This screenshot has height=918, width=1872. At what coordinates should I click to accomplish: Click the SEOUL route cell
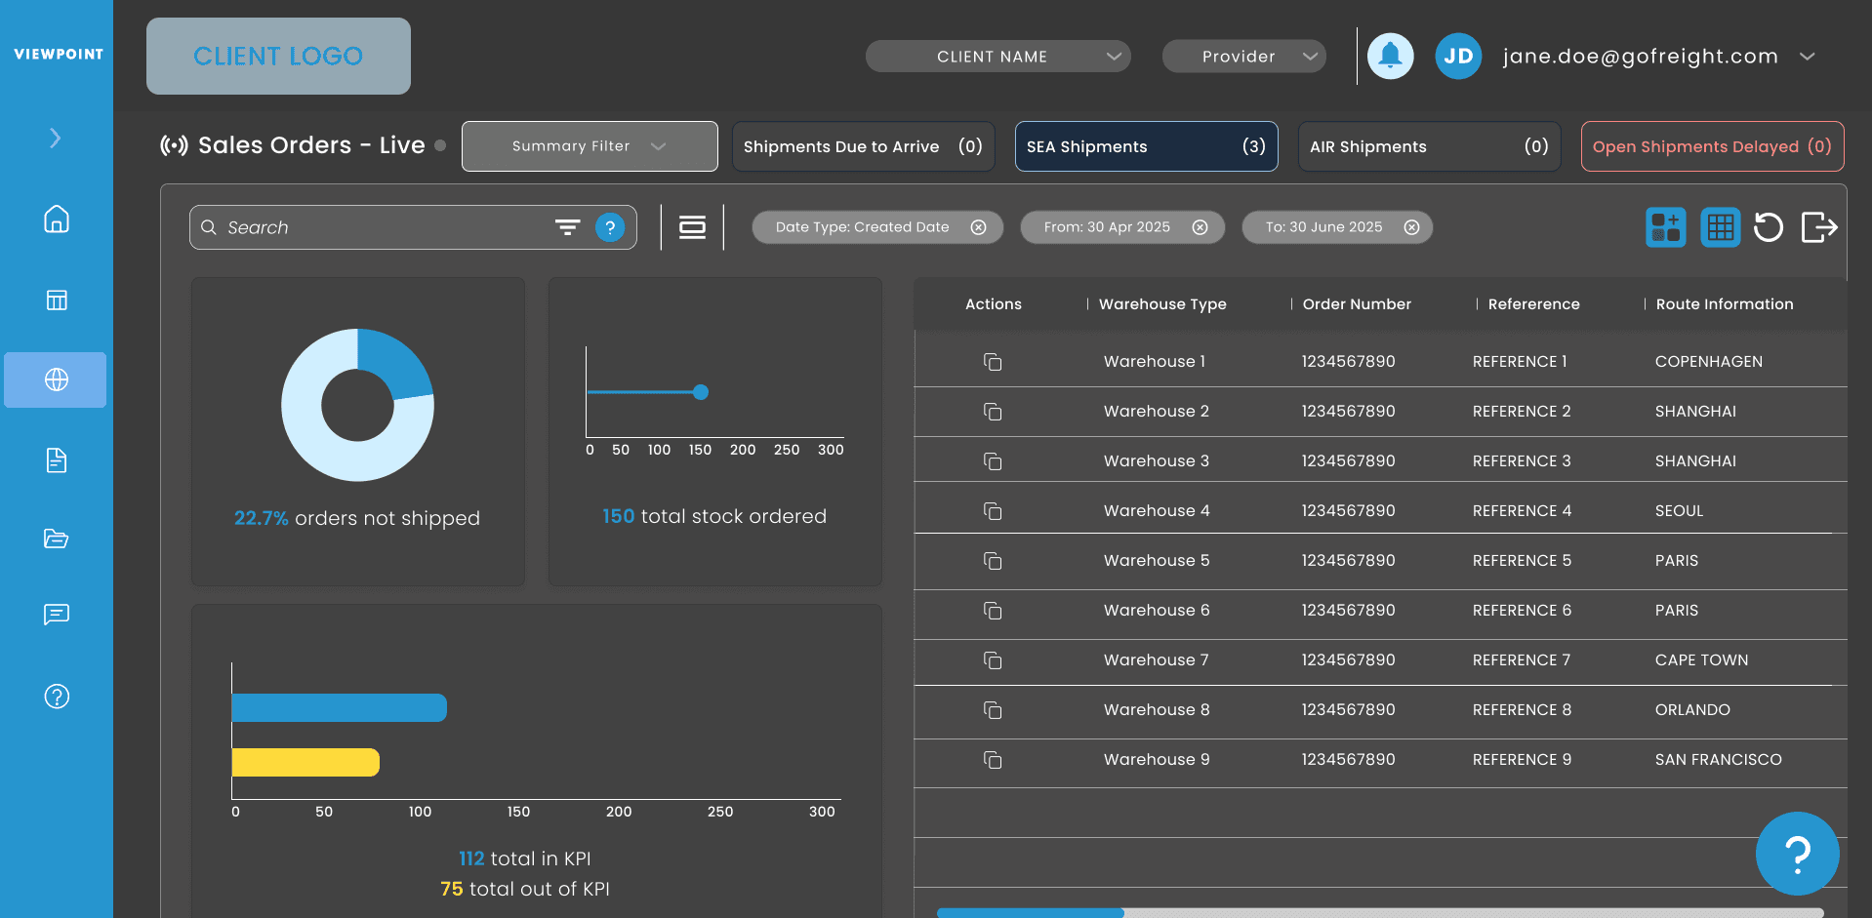[x=1679, y=511]
